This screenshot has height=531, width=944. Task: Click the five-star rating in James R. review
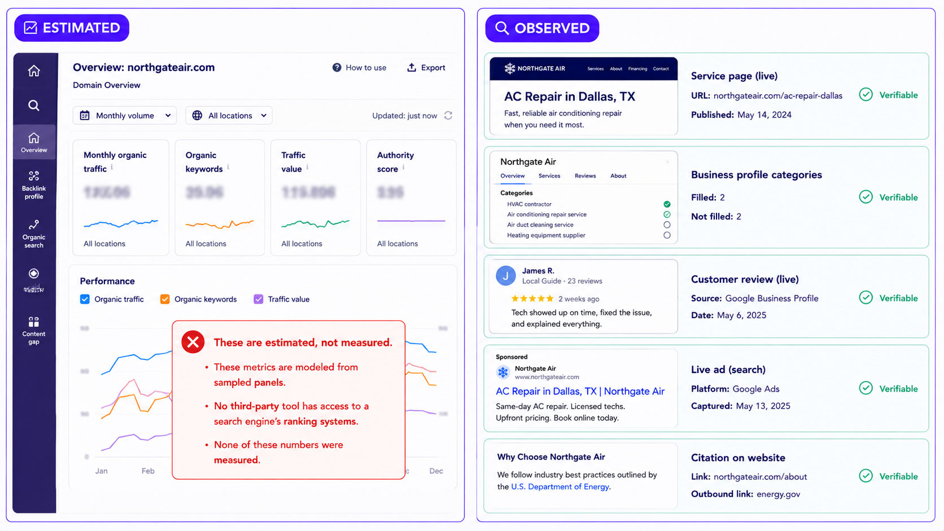(x=532, y=299)
